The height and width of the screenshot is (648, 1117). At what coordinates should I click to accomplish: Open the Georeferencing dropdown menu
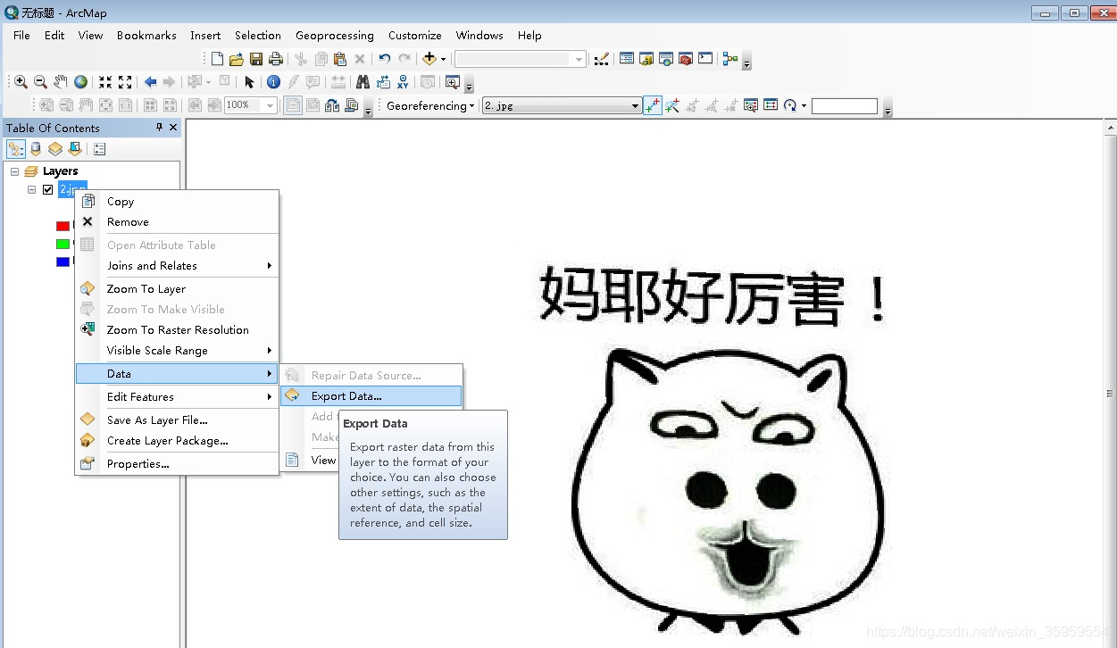(x=430, y=105)
